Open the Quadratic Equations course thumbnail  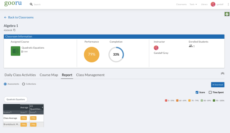pos(15,51)
